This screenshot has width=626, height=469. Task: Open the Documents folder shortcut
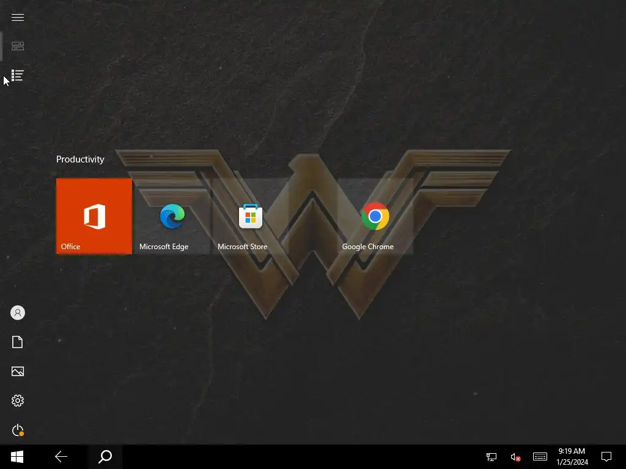click(x=18, y=342)
